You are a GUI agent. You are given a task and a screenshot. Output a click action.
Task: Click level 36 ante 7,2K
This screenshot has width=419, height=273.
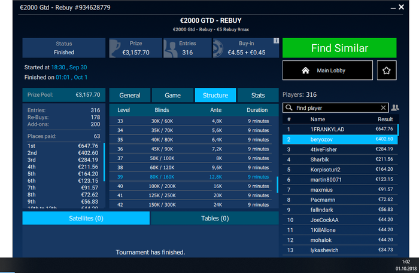click(217, 149)
